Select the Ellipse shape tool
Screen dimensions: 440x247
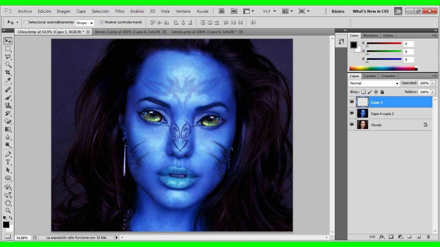[x=8, y=178]
